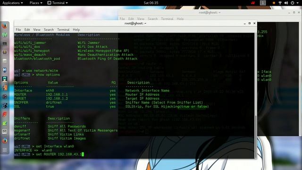Open Help menu in background terminal

pyautogui.click(x=180, y=19)
